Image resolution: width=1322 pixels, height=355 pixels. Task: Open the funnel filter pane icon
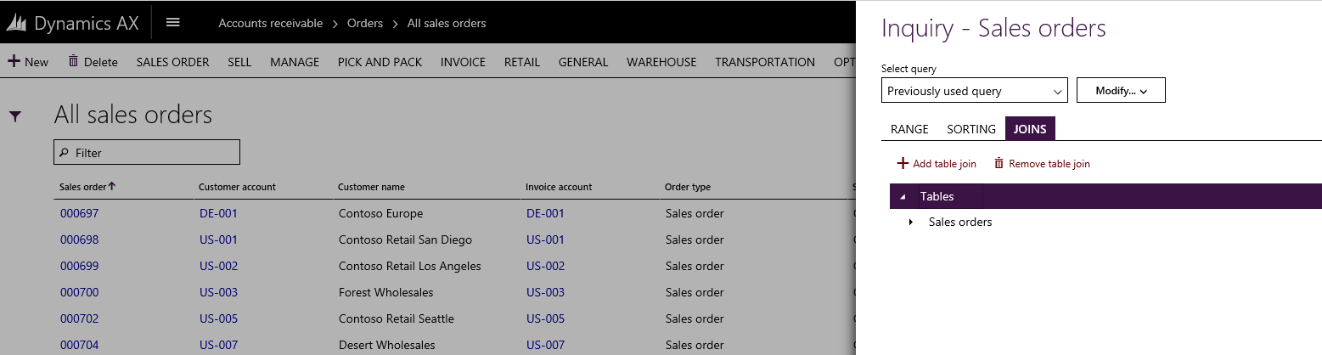15,116
